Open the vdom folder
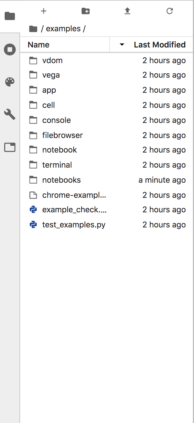The height and width of the screenshot is (423, 194). (x=52, y=60)
